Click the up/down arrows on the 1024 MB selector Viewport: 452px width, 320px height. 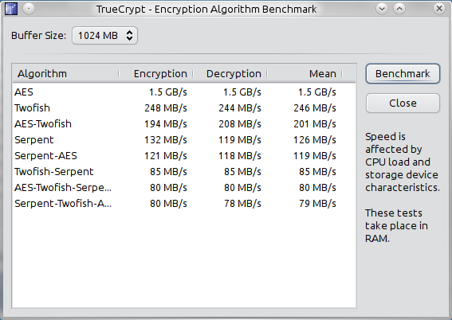[x=129, y=36]
